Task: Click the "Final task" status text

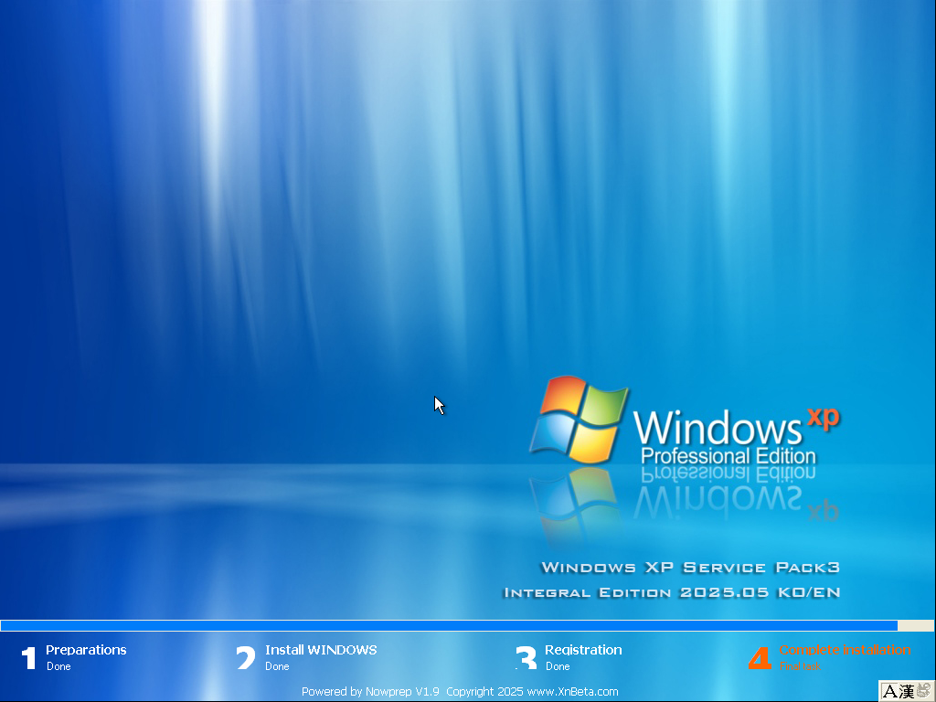Action: tap(800, 666)
